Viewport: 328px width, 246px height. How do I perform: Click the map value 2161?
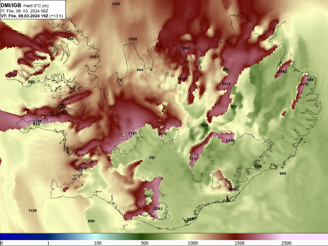pos(133,133)
